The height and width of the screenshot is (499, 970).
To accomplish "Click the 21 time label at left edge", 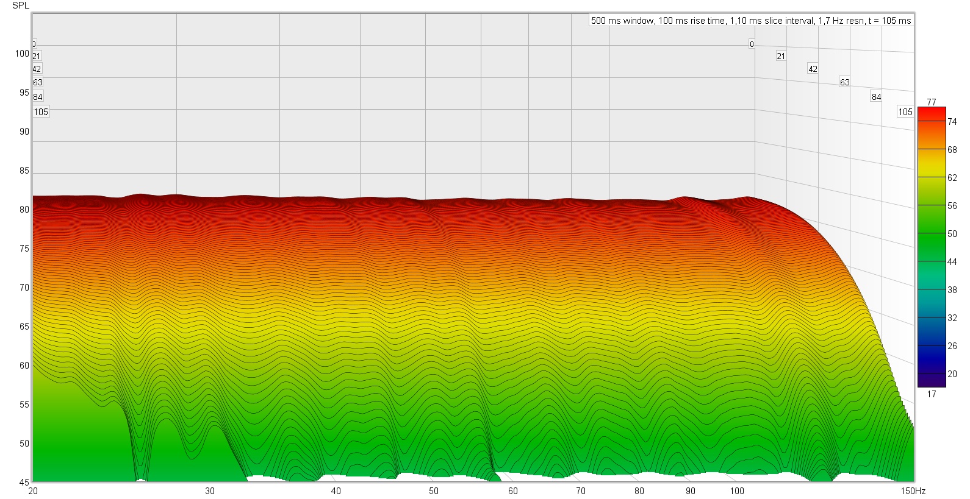I will coord(37,56).
